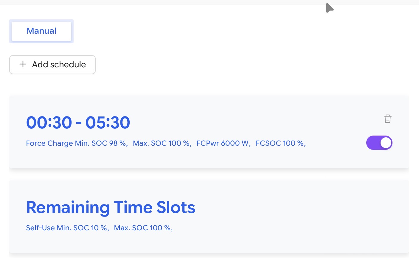Image resolution: width=419 pixels, height=258 pixels.
Task: Disable the 00:30 - 05:30 schedule toggle
Action: click(x=379, y=143)
